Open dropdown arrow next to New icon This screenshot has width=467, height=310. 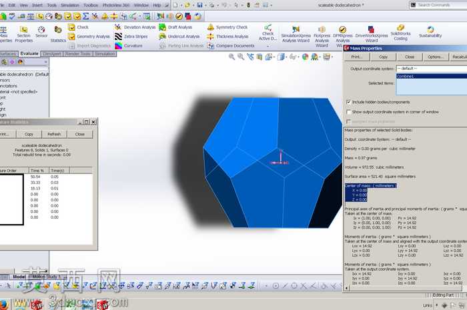[x=181, y=5]
